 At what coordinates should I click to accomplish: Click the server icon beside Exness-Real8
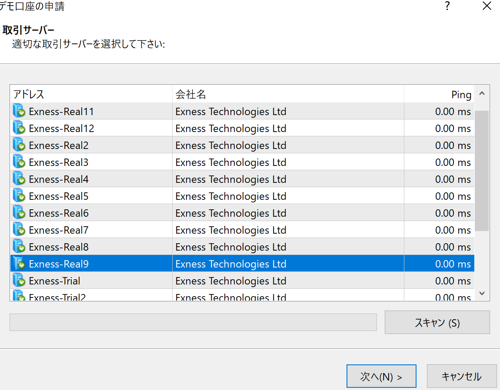tap(19, 246)
